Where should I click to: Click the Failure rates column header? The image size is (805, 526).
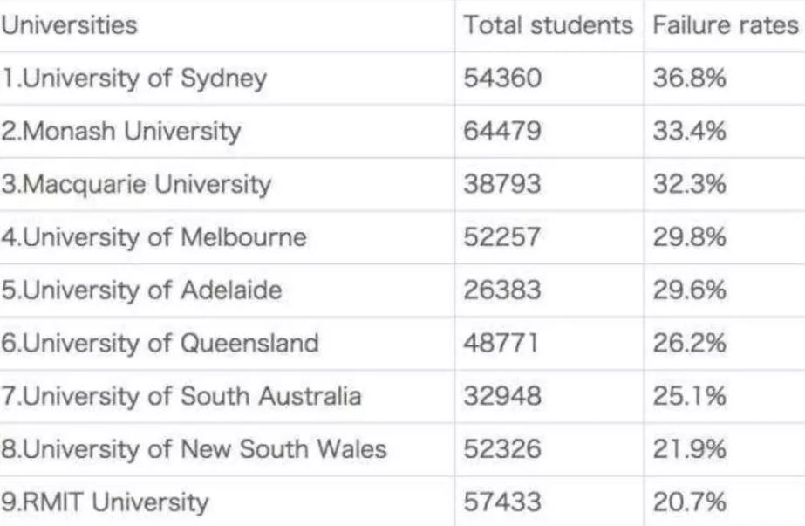pos(726,25)
